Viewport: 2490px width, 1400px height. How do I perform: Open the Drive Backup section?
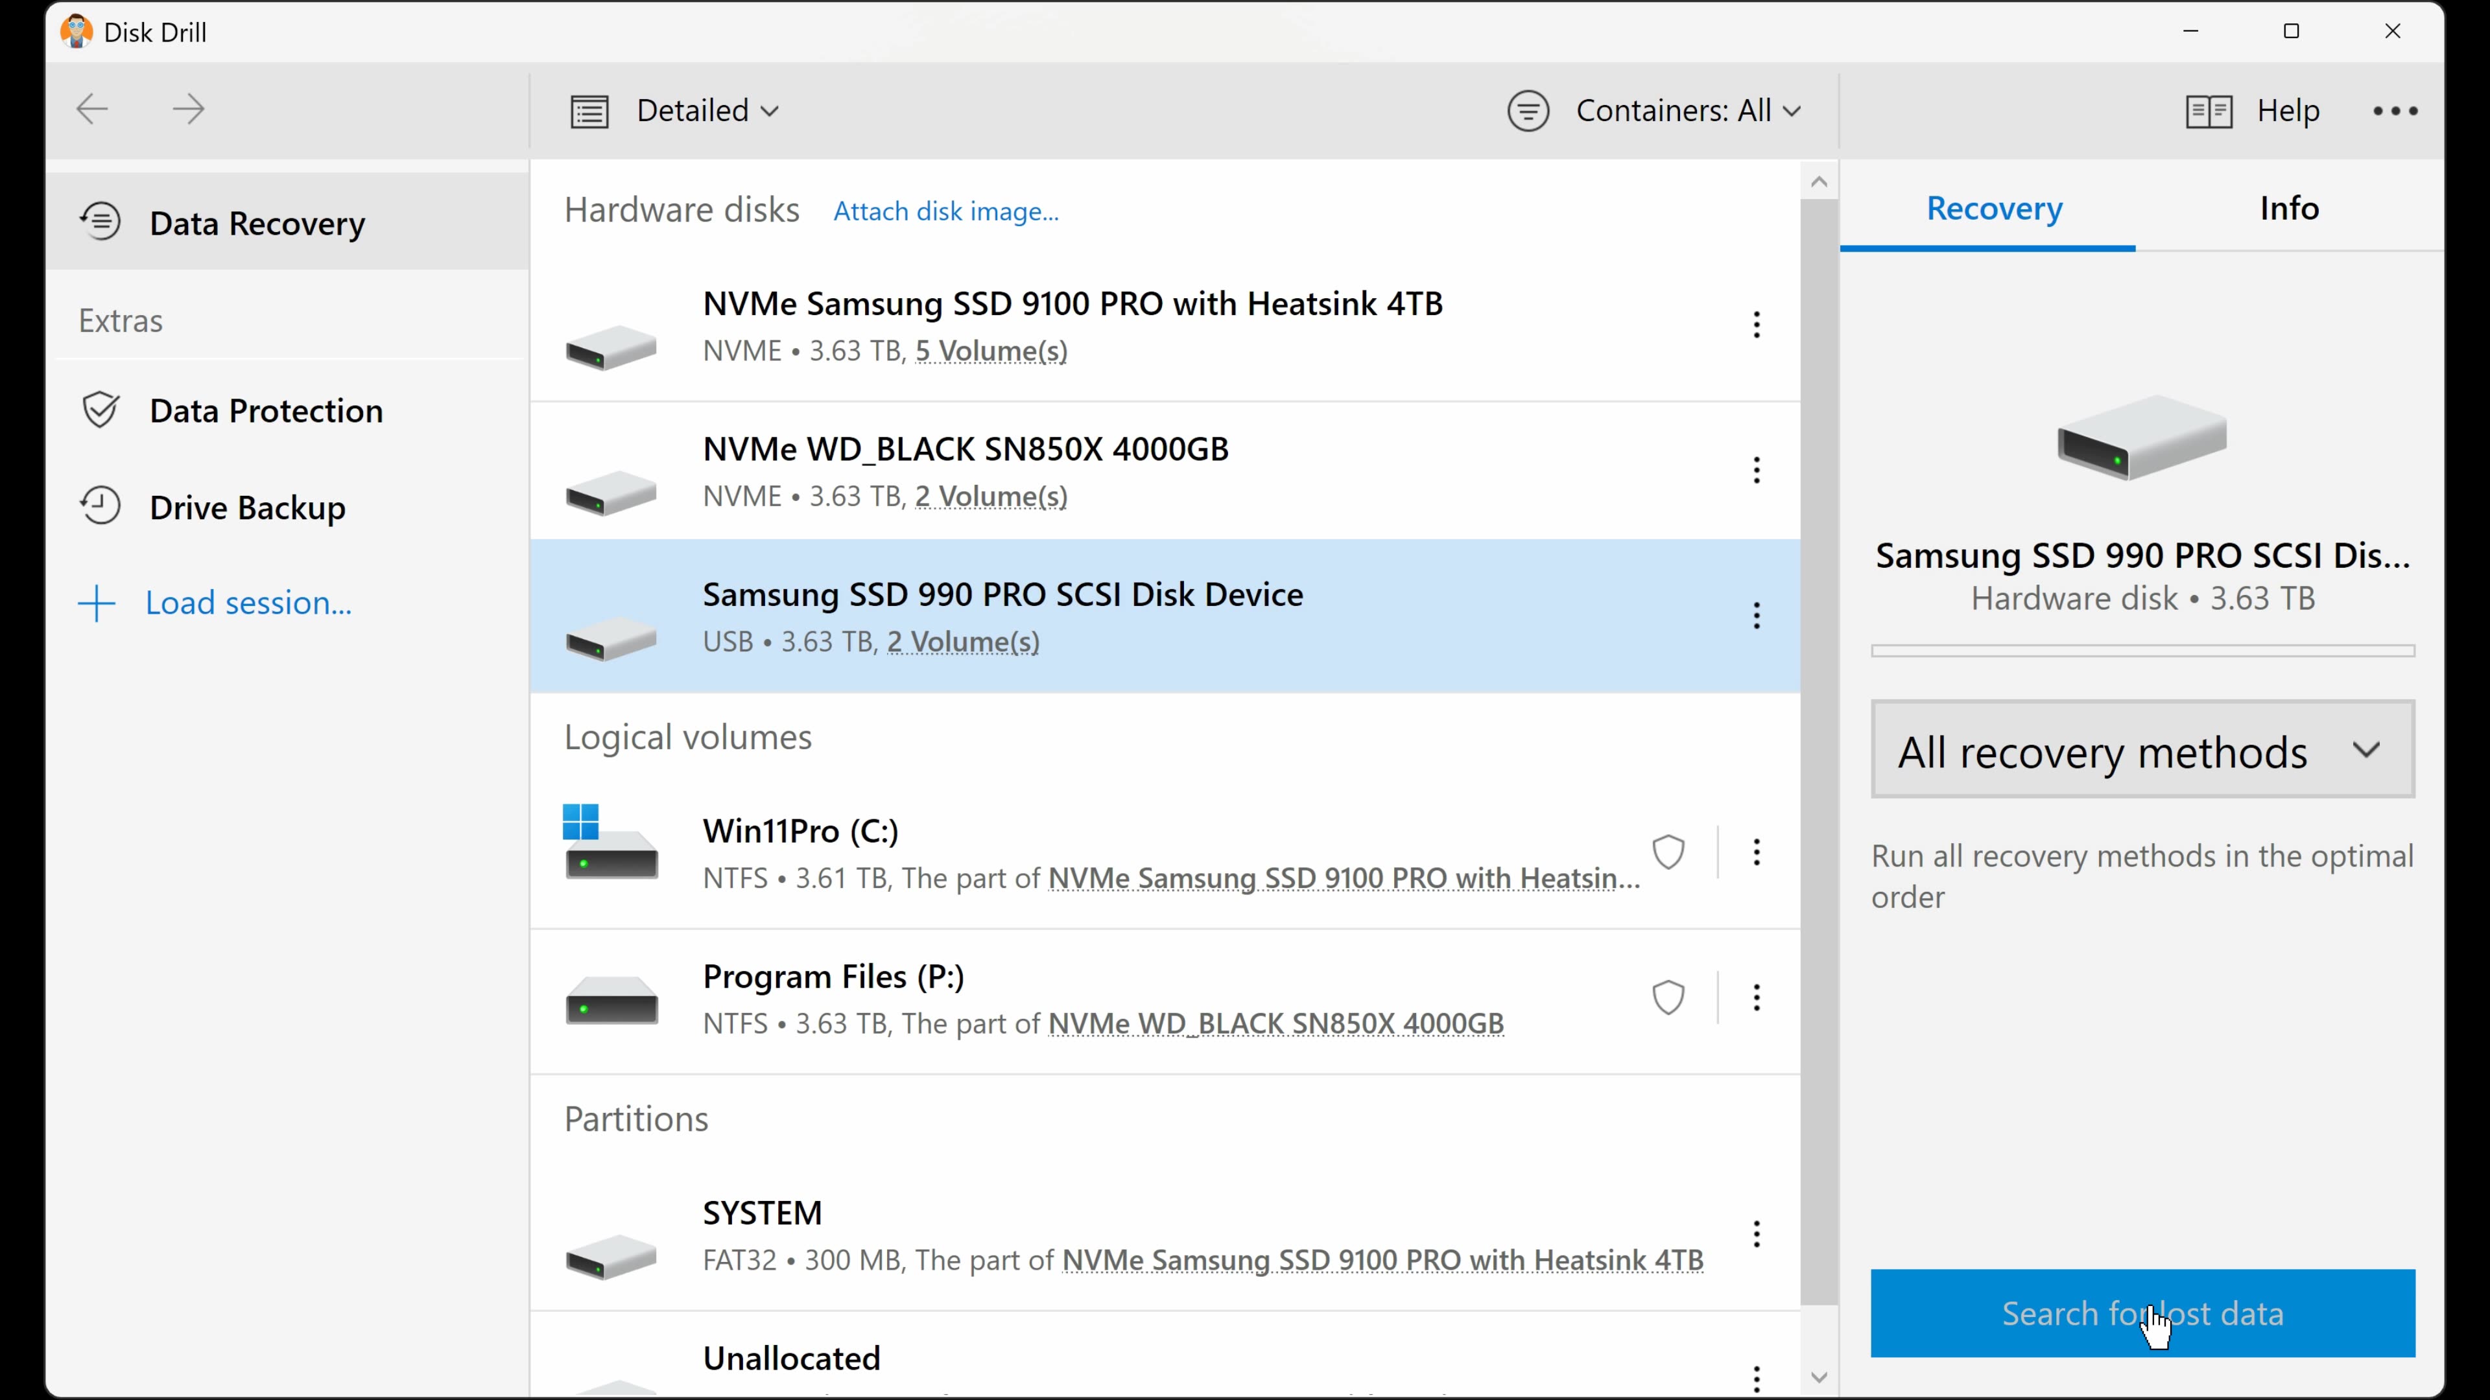click(248, 506)
